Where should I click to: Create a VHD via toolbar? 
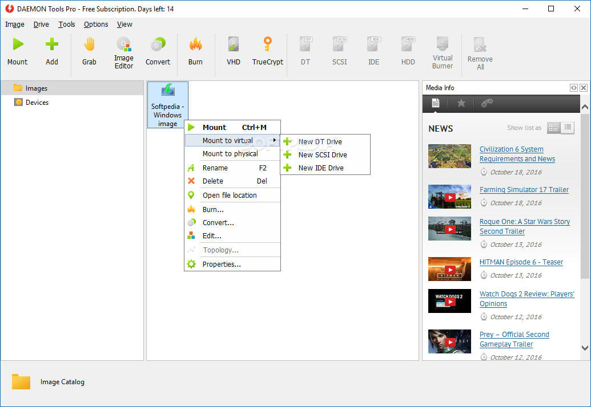234,51
